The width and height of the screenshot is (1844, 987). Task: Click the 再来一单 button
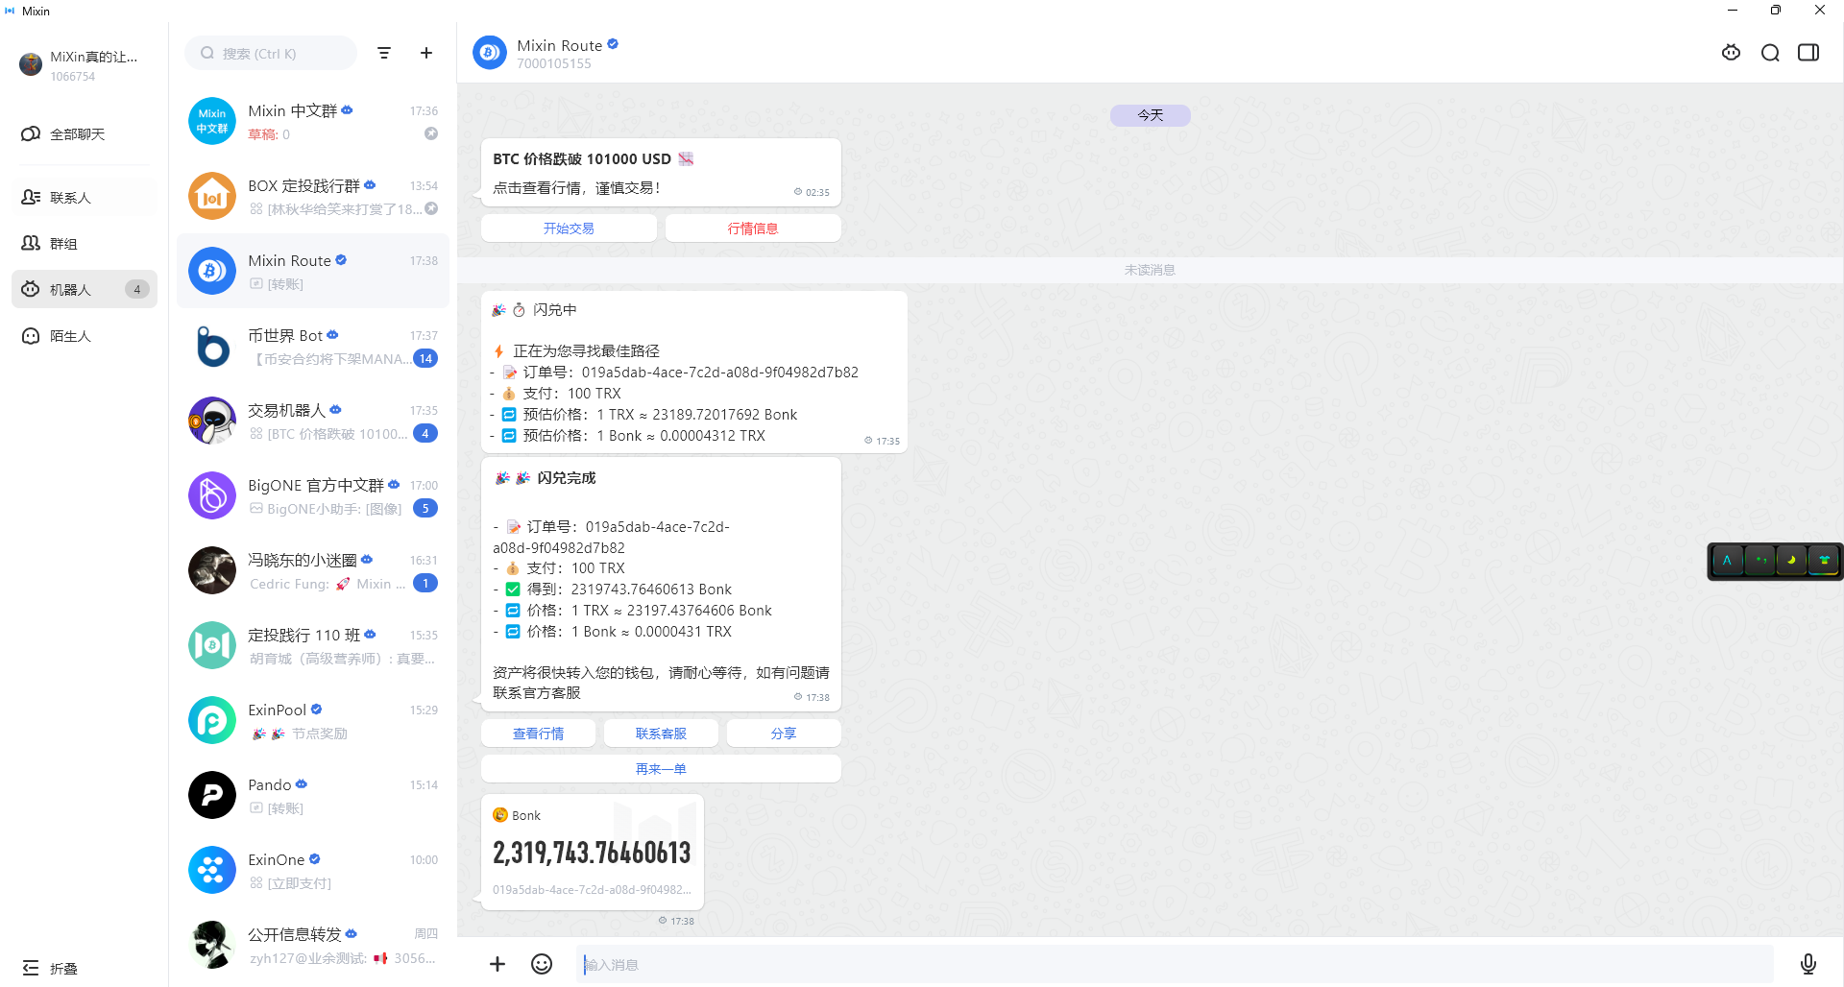coord(661,769)
